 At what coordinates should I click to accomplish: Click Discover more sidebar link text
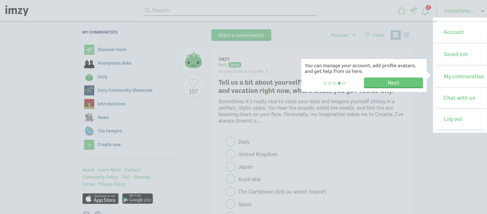(x=112, y=50)
